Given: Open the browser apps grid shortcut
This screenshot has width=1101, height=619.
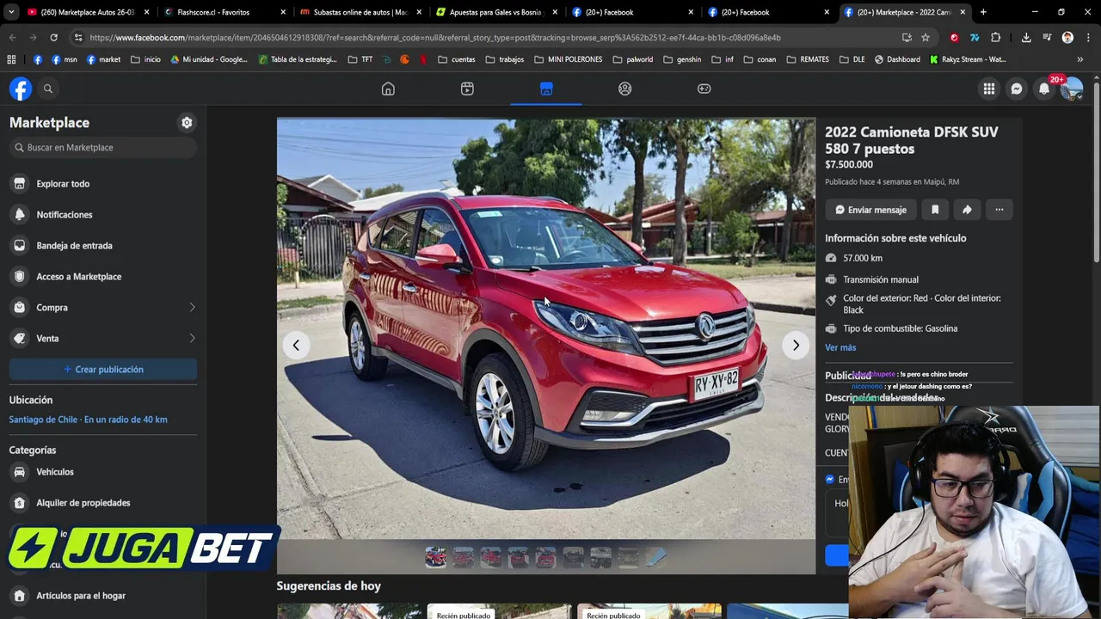Looking at the screenshot, I should coord(11,59).
